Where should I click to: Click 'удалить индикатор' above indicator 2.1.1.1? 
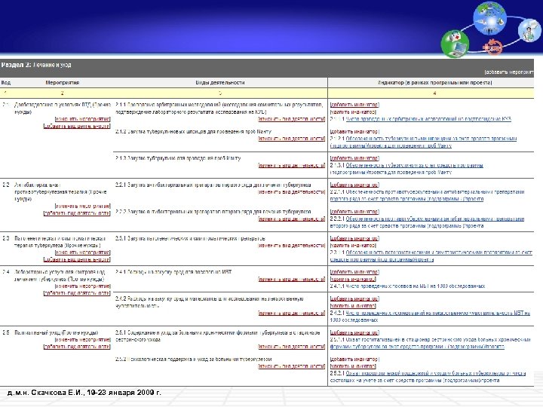(x=353, y=112)
